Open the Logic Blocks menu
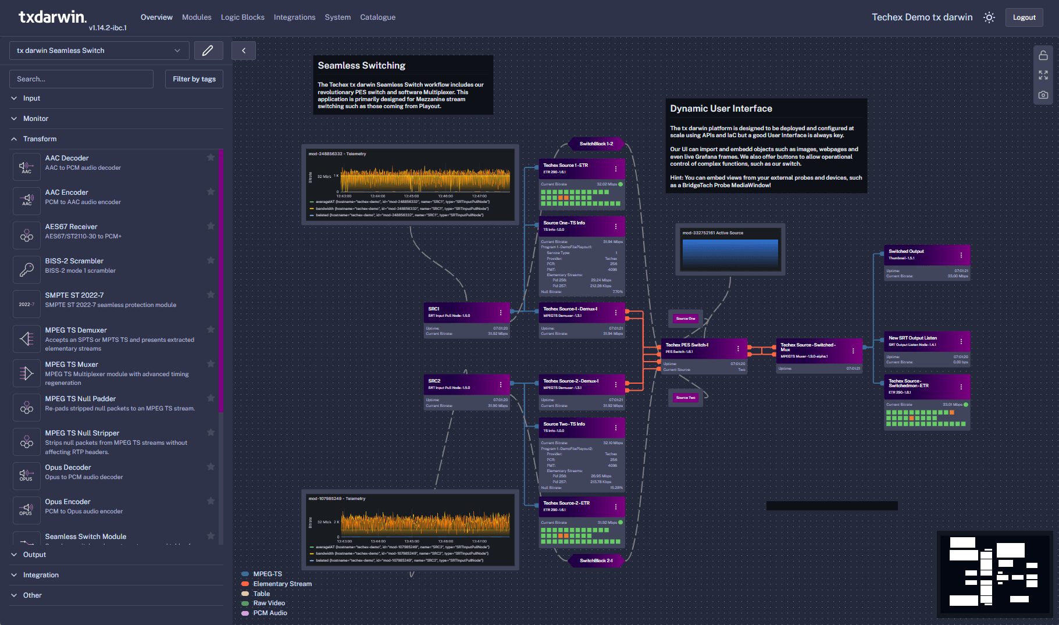This screenshot has width=1059, height=625. pyautogui.click(x=243, y=17)
